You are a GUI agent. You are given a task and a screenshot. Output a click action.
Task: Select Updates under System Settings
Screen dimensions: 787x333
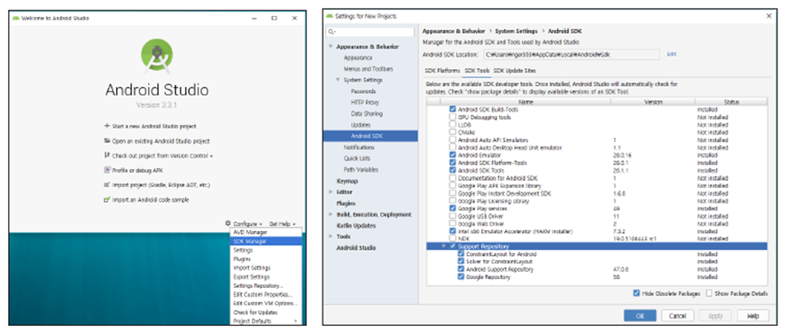coord(361,124)
